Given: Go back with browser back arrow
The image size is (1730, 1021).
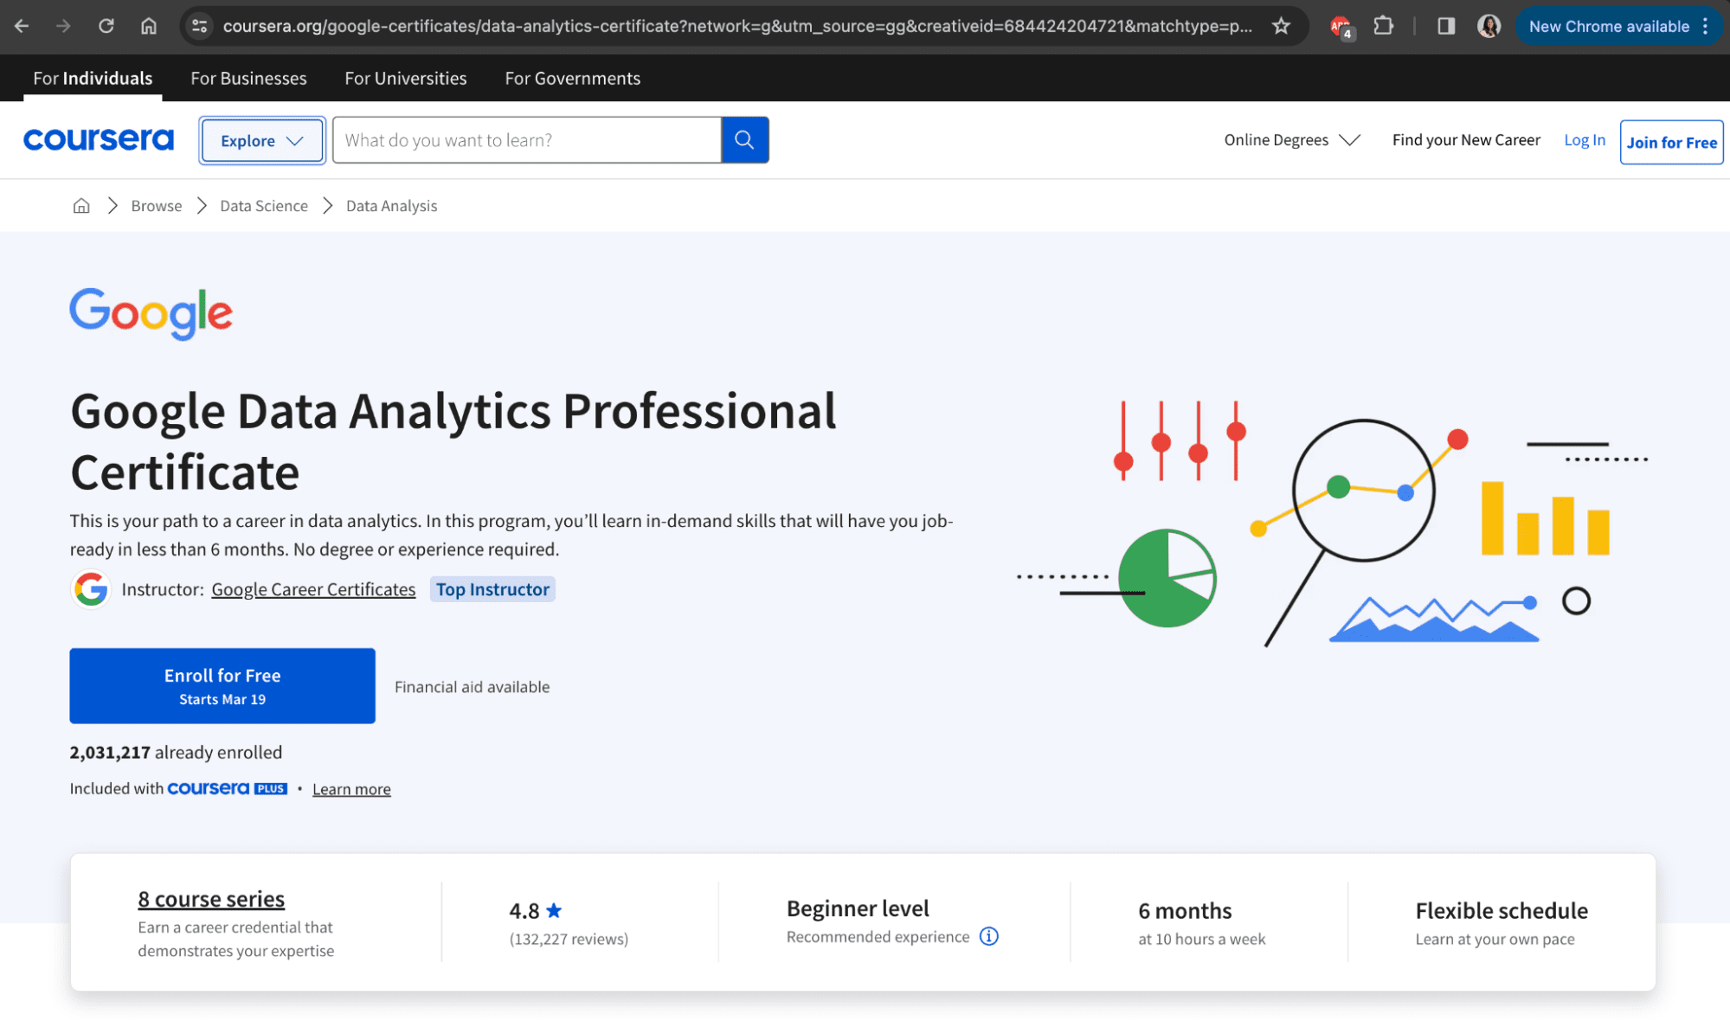Looking at the screenshot, I should tap(22, 26).
